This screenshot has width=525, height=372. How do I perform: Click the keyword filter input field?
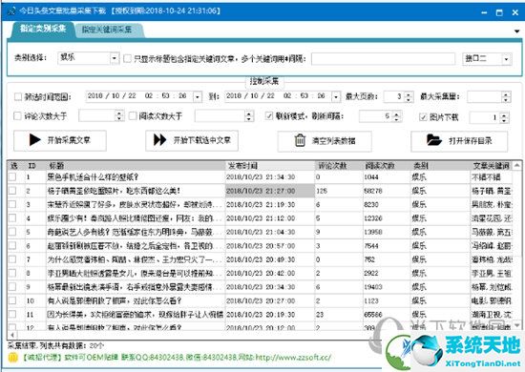[383, 59]
